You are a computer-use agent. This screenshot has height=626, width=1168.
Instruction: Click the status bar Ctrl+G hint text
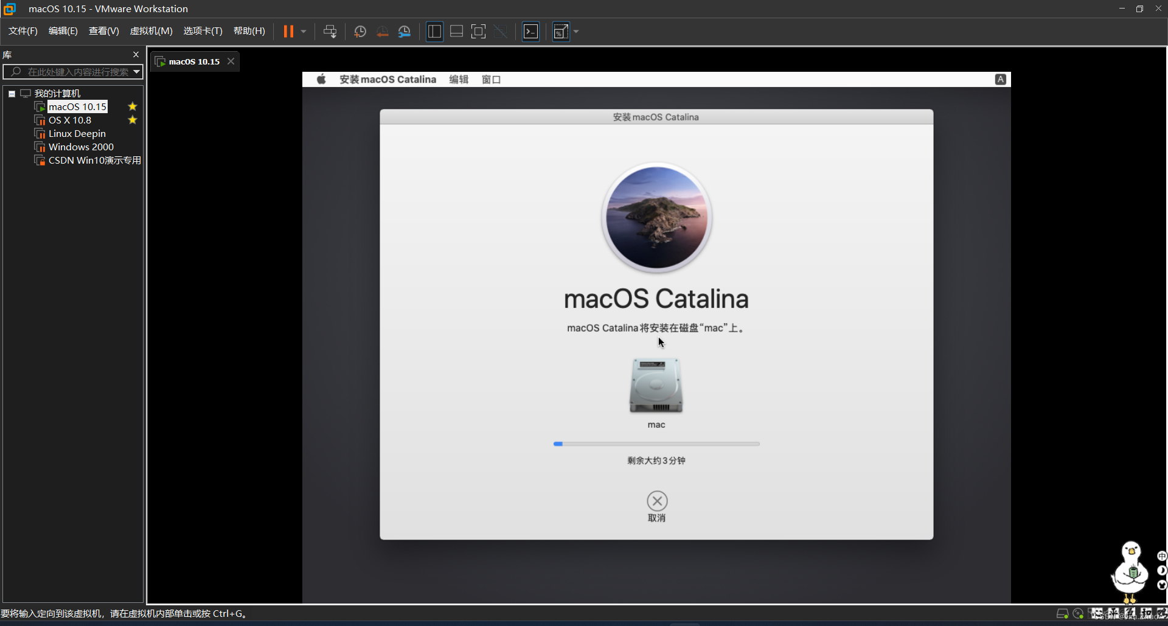(x=124, y=614)
